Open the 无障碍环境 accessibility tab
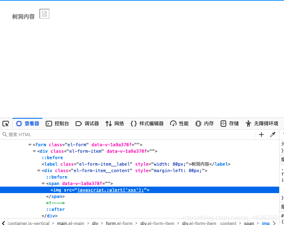Screen dimensions: 284x225 click(x=262, y=124)
